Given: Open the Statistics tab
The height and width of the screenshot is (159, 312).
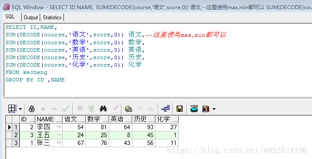Looking at the screenshot, I should click(x=52, y=18).
